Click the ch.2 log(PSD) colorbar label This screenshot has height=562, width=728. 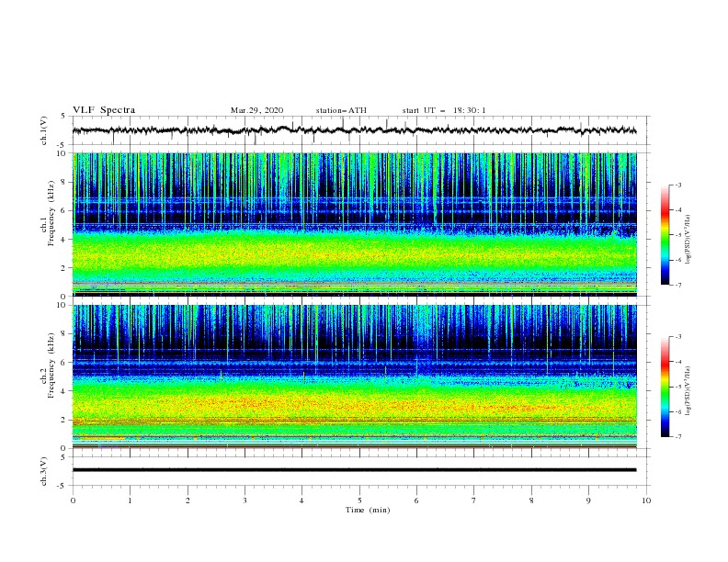(x=688, y=391)
